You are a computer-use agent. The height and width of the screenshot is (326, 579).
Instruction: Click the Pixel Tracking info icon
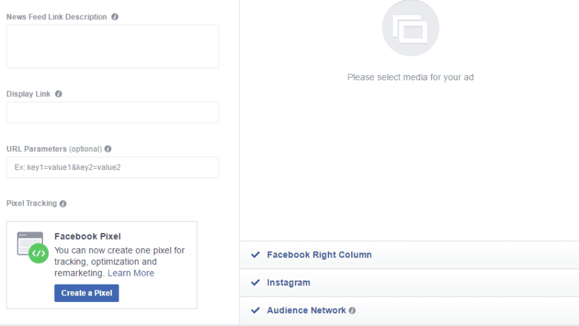tap(63, 203)
